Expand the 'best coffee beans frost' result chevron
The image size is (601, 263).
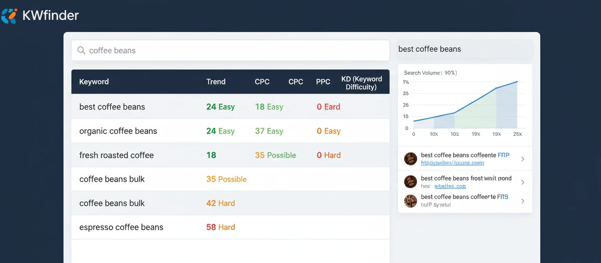pyautogui.click(x=523, y=182)
